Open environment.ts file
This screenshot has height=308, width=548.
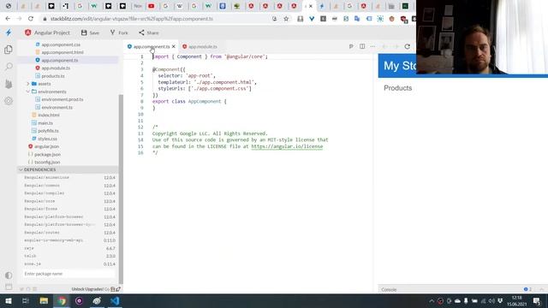coord(57,108)
